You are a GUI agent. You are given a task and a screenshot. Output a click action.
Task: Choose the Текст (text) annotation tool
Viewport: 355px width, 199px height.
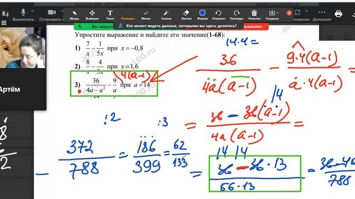110,15
